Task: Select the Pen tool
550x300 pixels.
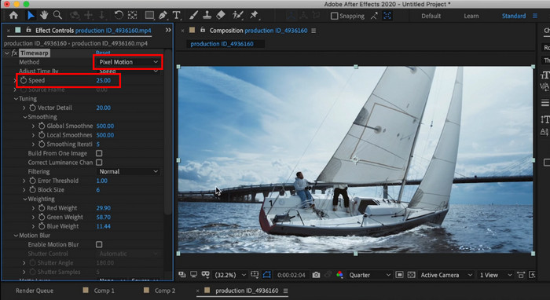Action: (x=163, y=16)
